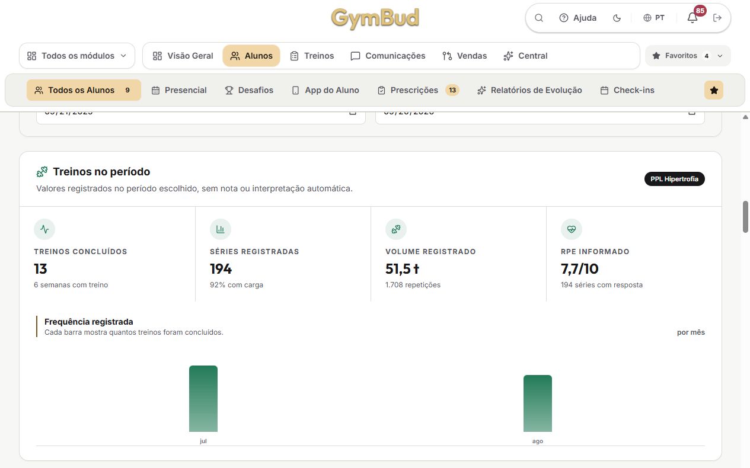Select the App do Aluno phone icon
This screenshot has height=468, width=750.
click(x=295, y=90)
